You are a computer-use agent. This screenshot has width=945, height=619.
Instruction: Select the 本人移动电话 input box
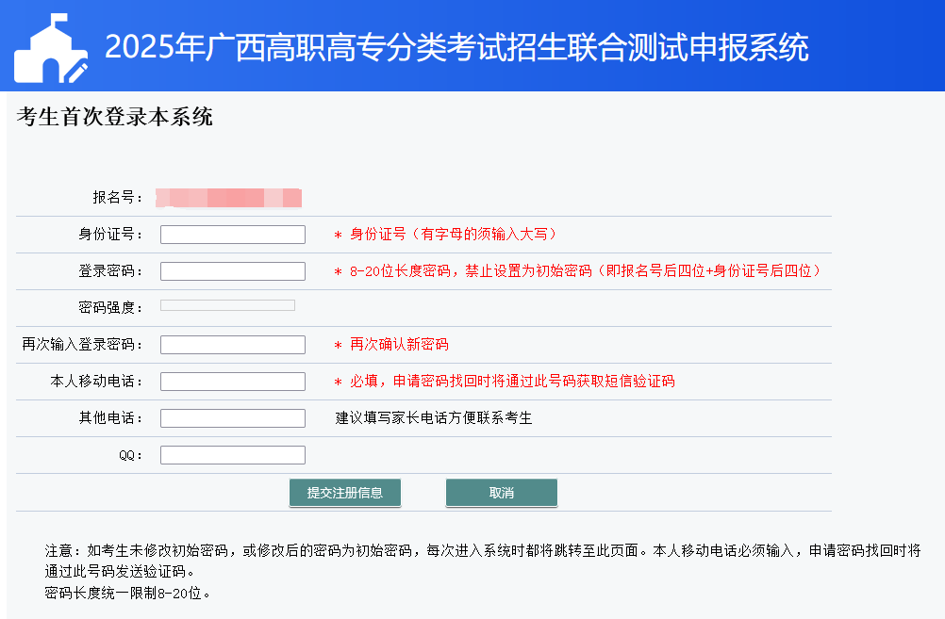click(233, 382)
